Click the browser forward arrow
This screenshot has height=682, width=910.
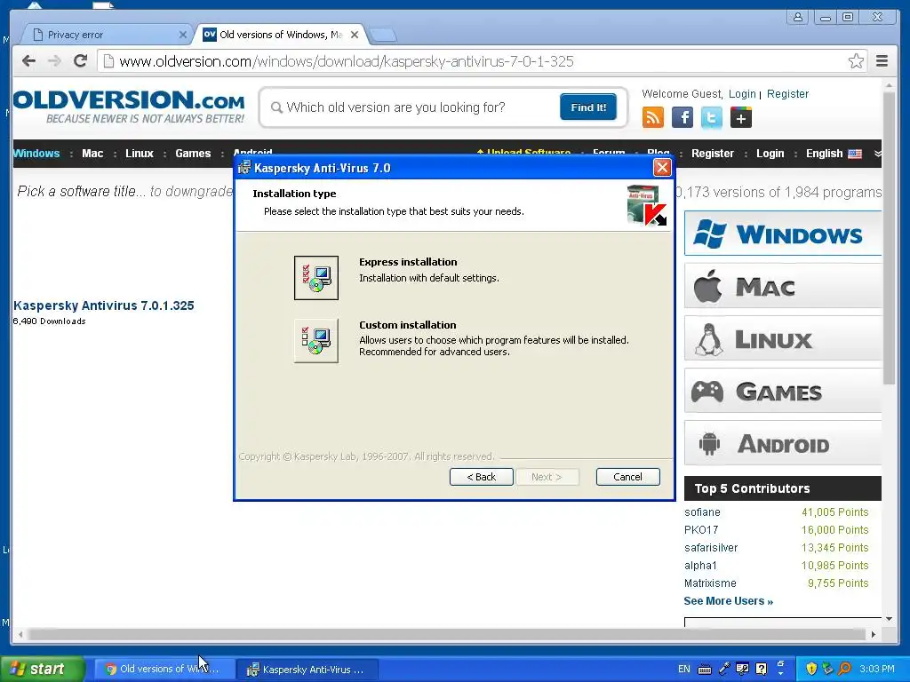[x=54, y=61]
